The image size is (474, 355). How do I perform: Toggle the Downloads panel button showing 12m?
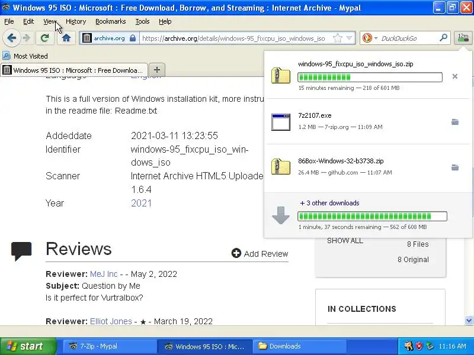463,38
